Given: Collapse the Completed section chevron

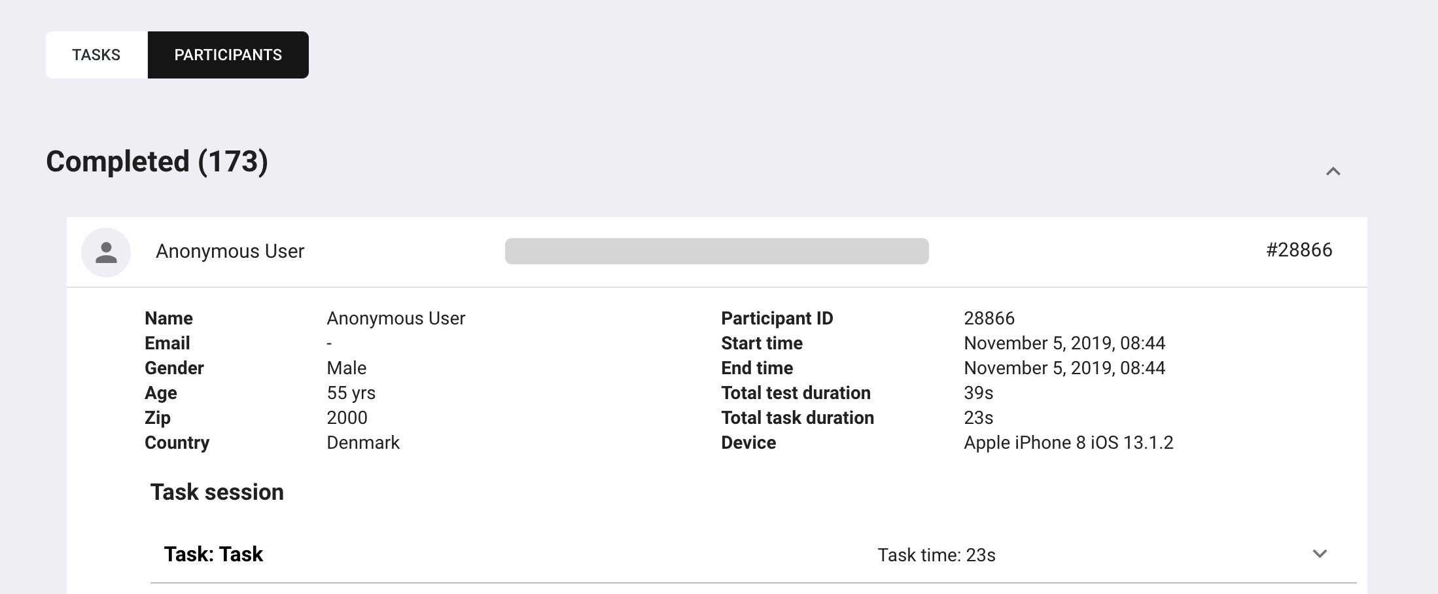Looking at the screenshot, I should pos(1333,171).
